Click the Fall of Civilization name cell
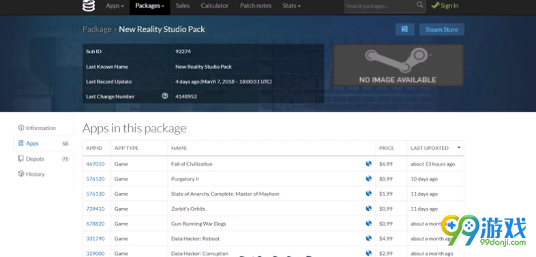Image resolution: width=536 pixels, height=257 pixels. pyautogui.click(x=192, y=164)
